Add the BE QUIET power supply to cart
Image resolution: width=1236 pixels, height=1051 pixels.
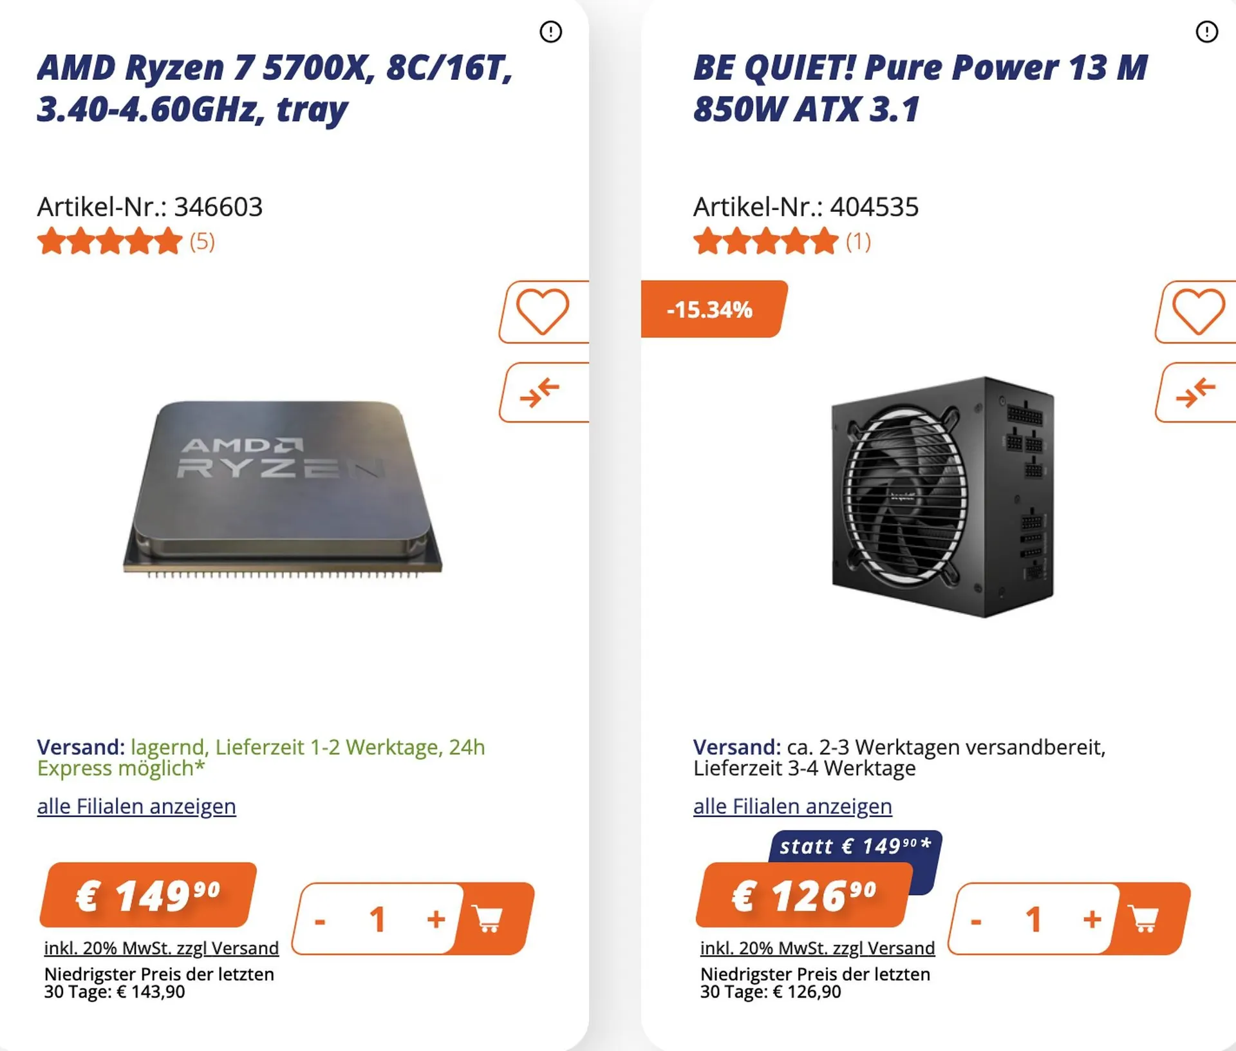[1147, 918]
